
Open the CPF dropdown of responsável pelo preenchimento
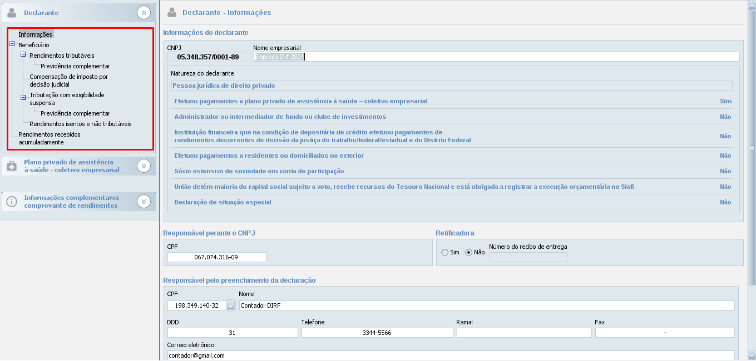(x=230, y=305)
